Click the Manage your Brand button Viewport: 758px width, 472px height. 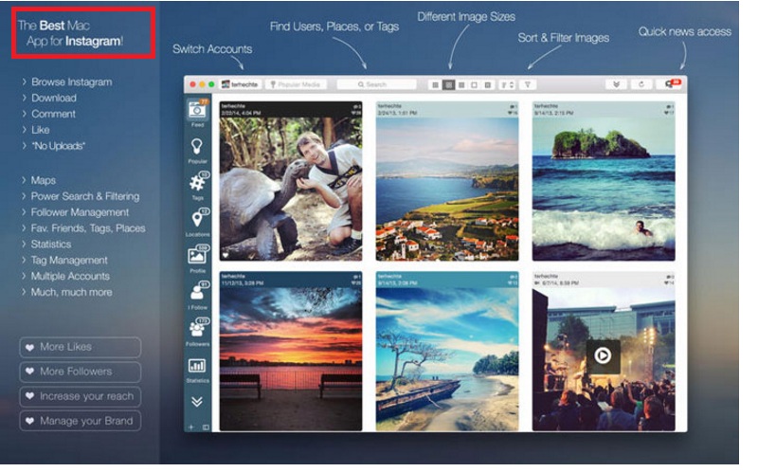coord(81,421)
